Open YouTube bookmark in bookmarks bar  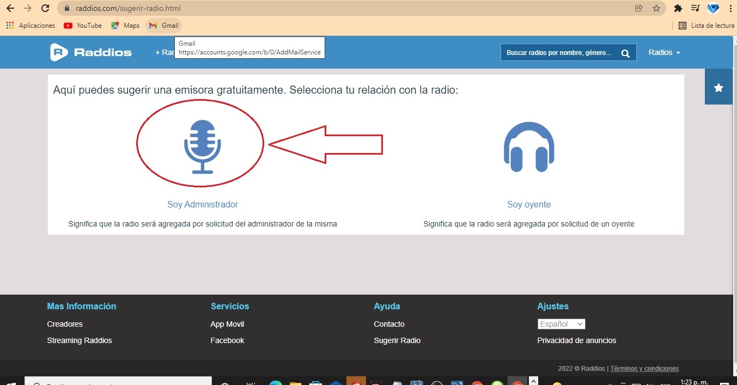(x=83, y=26)
